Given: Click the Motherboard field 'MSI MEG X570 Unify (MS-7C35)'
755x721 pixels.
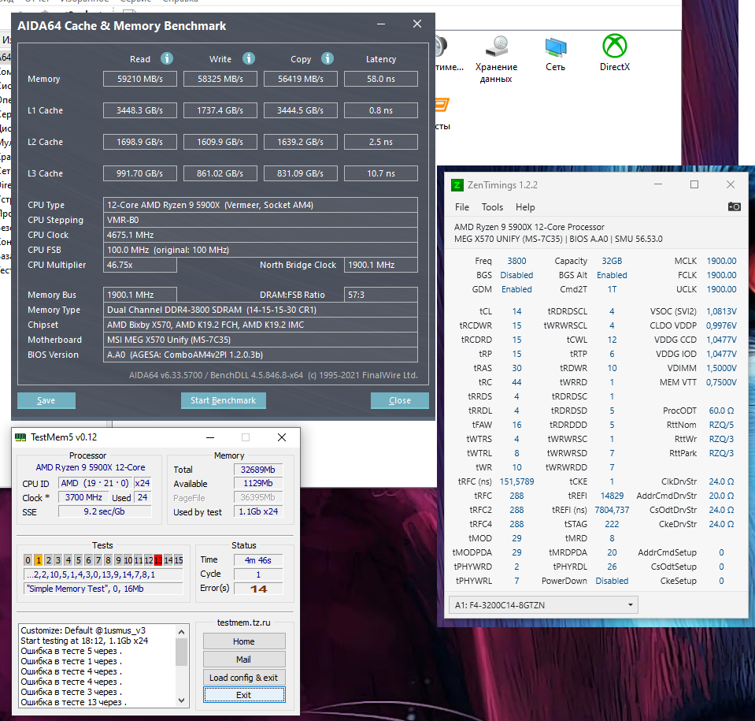Looking at the screenshot, I should coord(260,340).
